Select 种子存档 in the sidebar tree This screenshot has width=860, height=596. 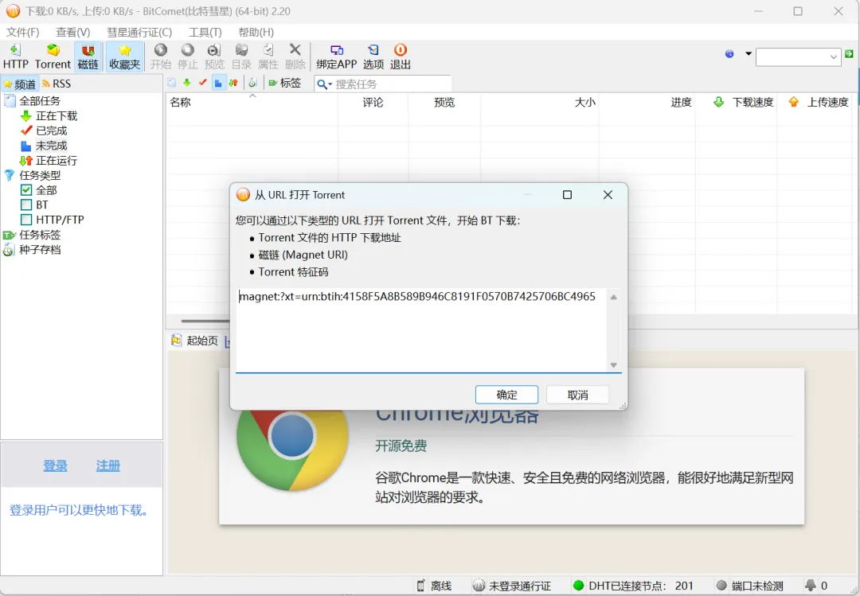[40, 250]
